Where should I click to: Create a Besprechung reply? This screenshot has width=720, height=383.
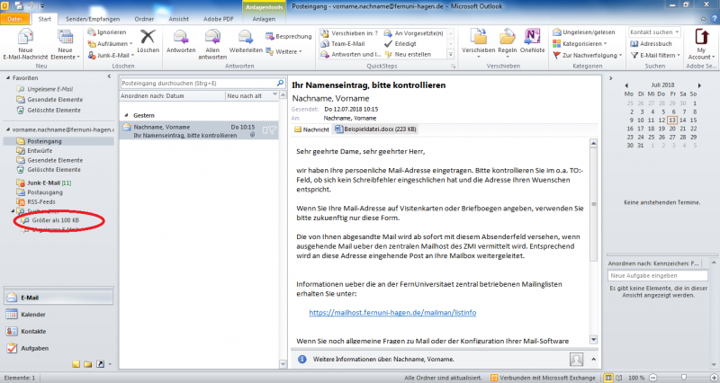(289, 36)
